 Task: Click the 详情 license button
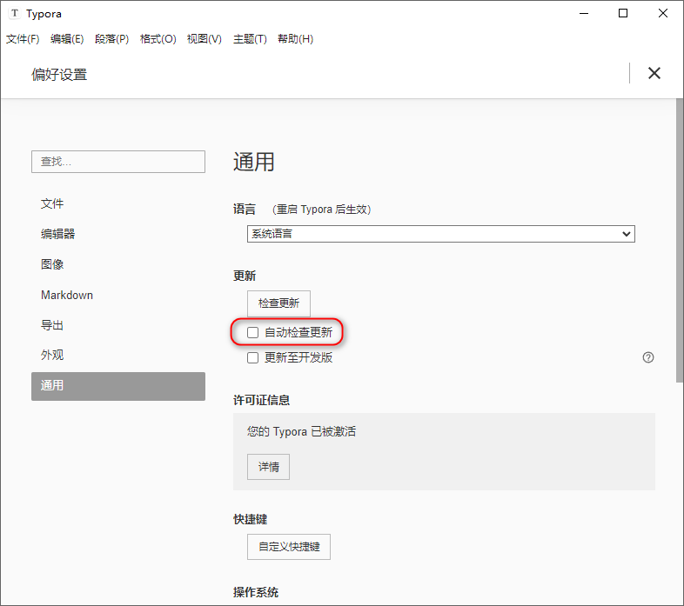point(268,467)
